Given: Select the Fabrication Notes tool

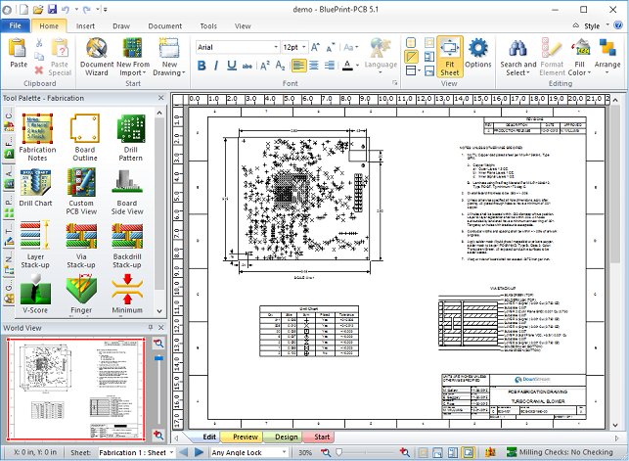Looking at the screenshot, I should 37,137.
